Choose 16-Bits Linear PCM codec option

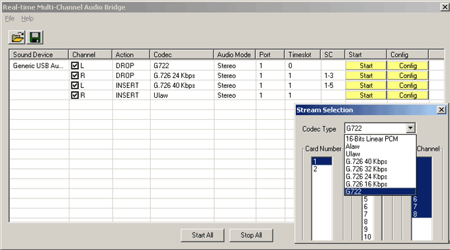(x=380, y=139)
